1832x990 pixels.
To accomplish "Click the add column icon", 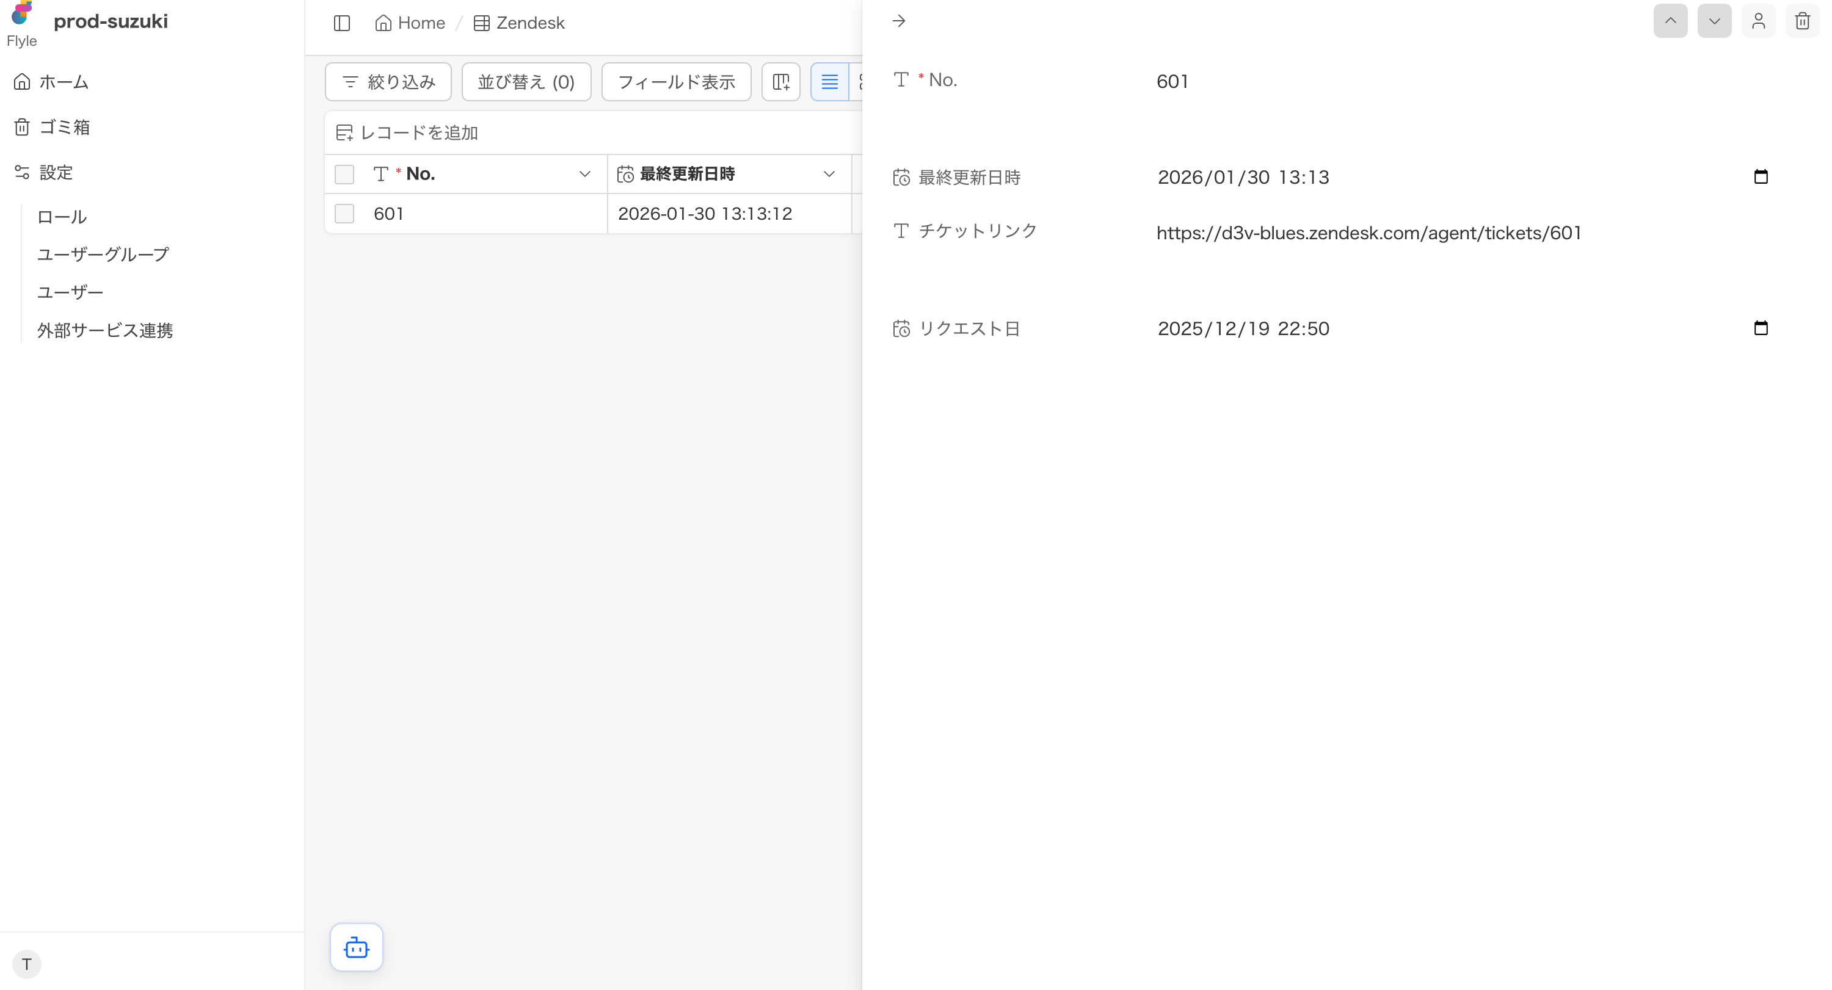I will [781, 82].
